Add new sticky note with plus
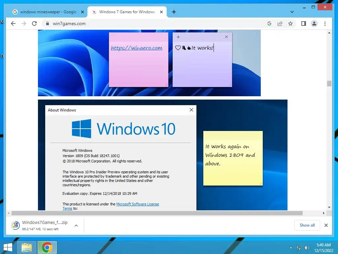Image resolution: width=338 pixels, height=254 pixels. (x=178, y=37)
